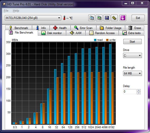Screen dimensions: 150x133
Task: Switch to the Error Scan tab
Action: [83, 28]
